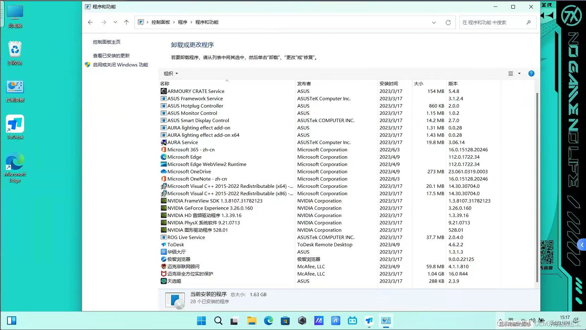586x330 pixels.
Task: Open ToDesk desktop shortcut
Action: point(15,127)
